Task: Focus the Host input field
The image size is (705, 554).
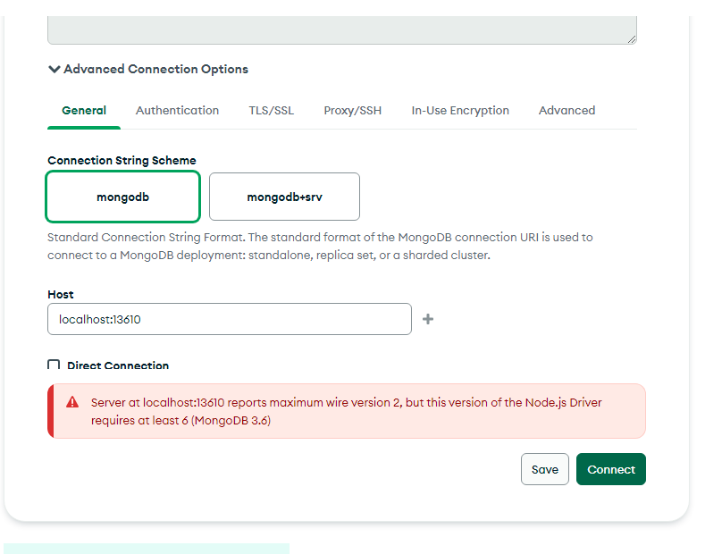Action: click(x=229, y=319)
